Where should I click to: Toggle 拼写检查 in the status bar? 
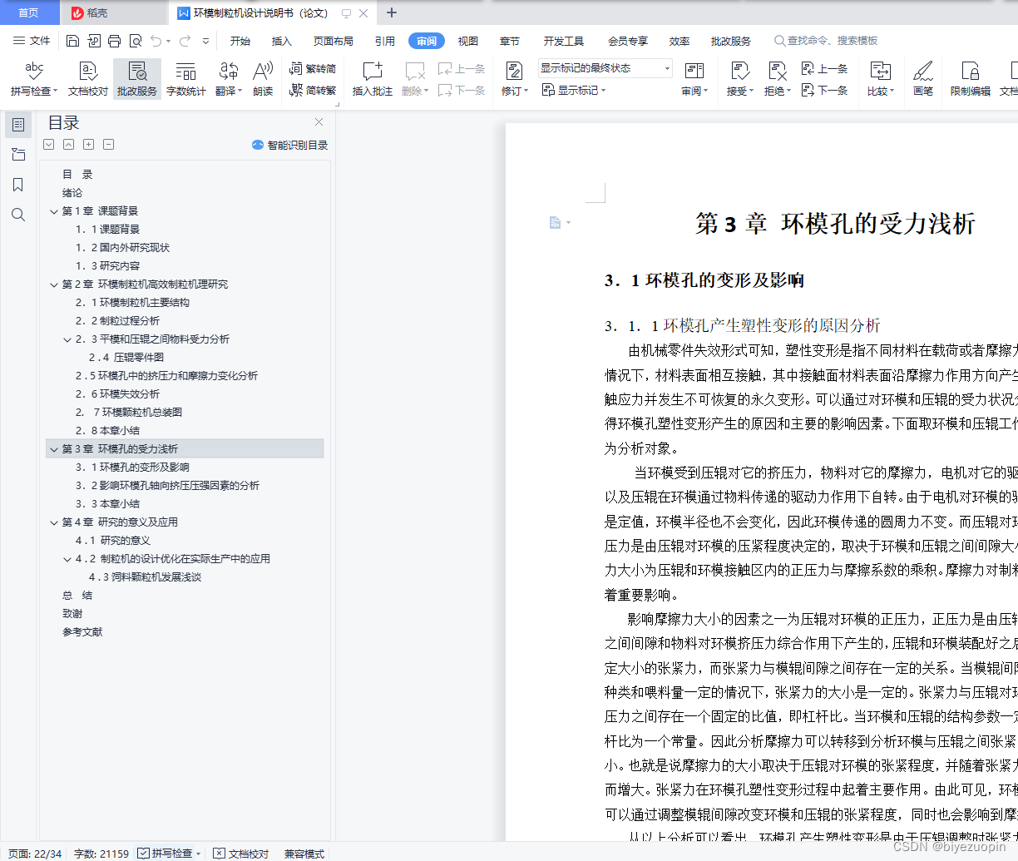click(x=170, y=854)
